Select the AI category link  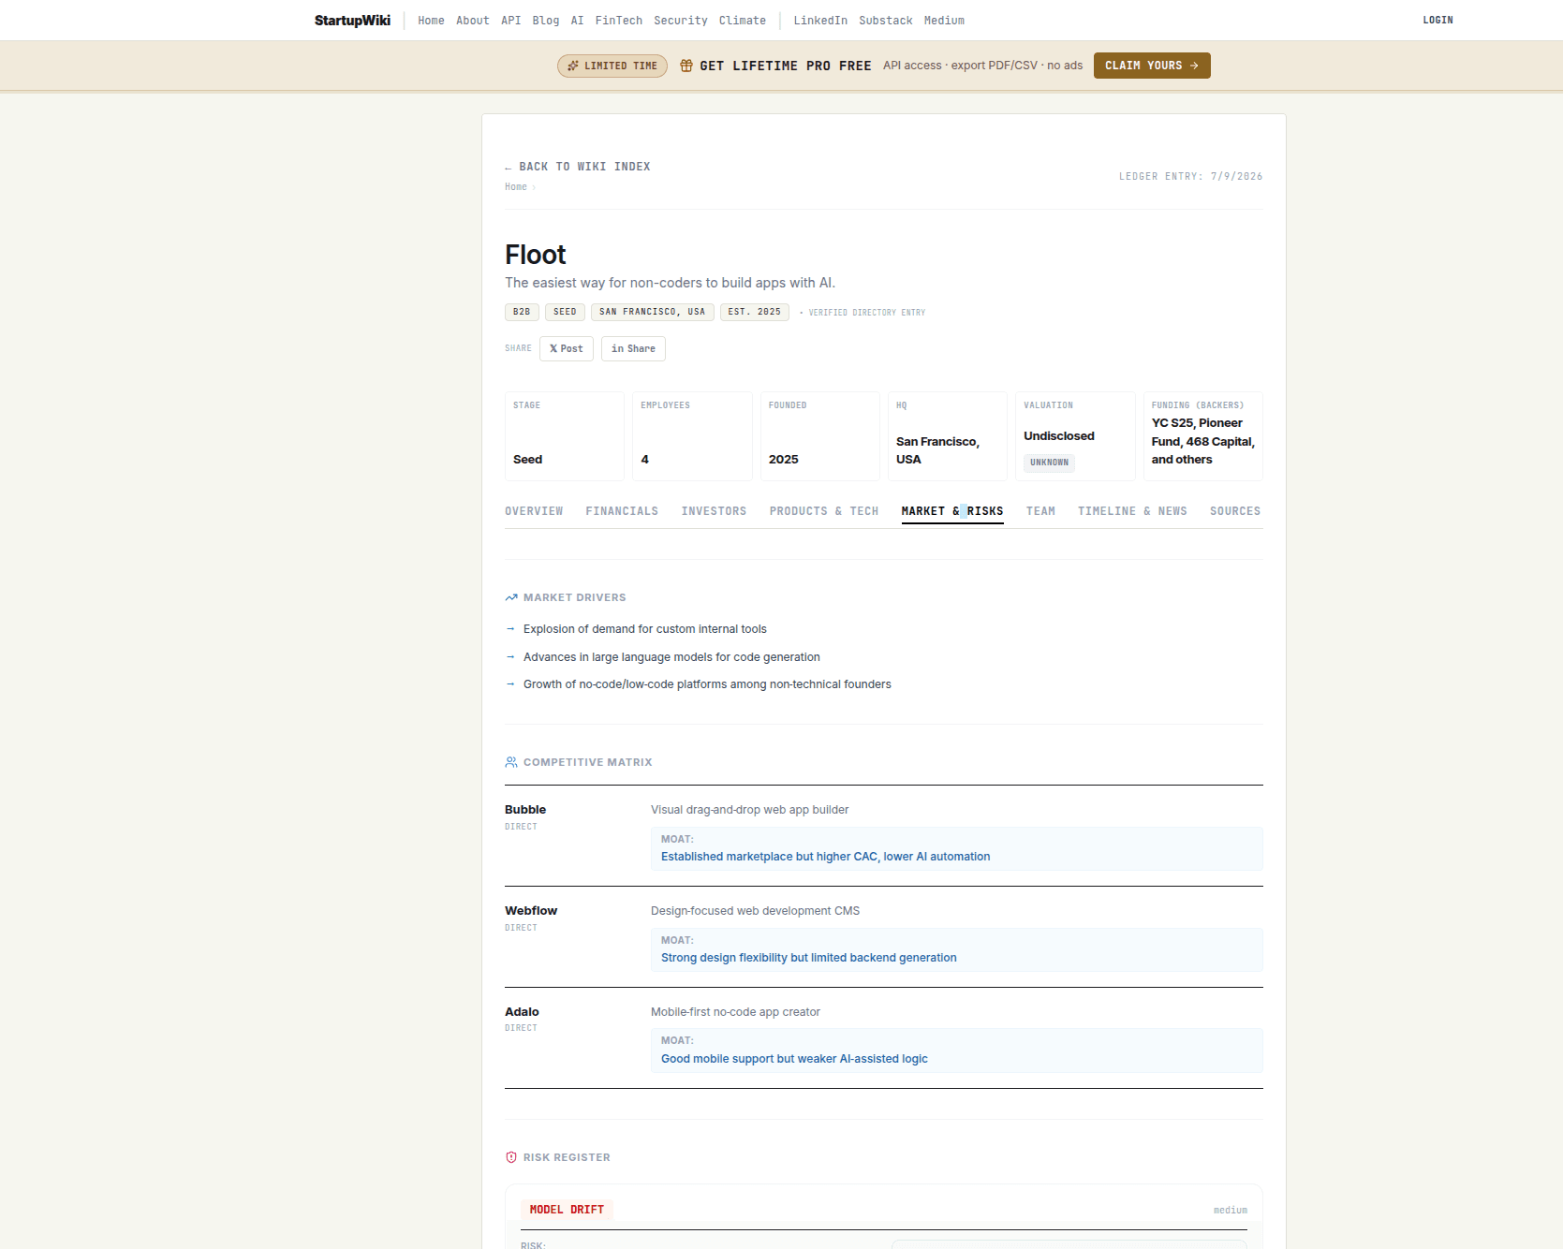click(578, 21)
